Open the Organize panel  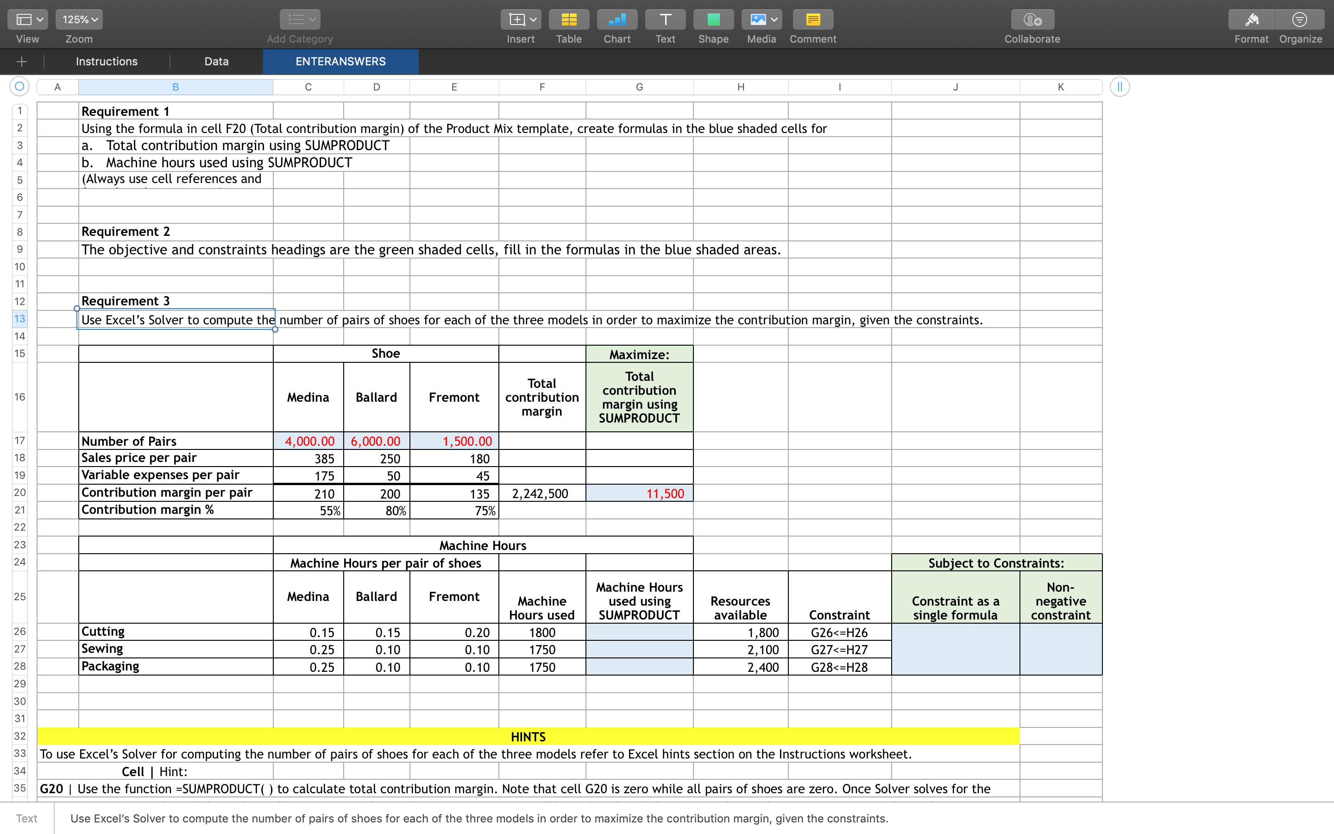1300,20
